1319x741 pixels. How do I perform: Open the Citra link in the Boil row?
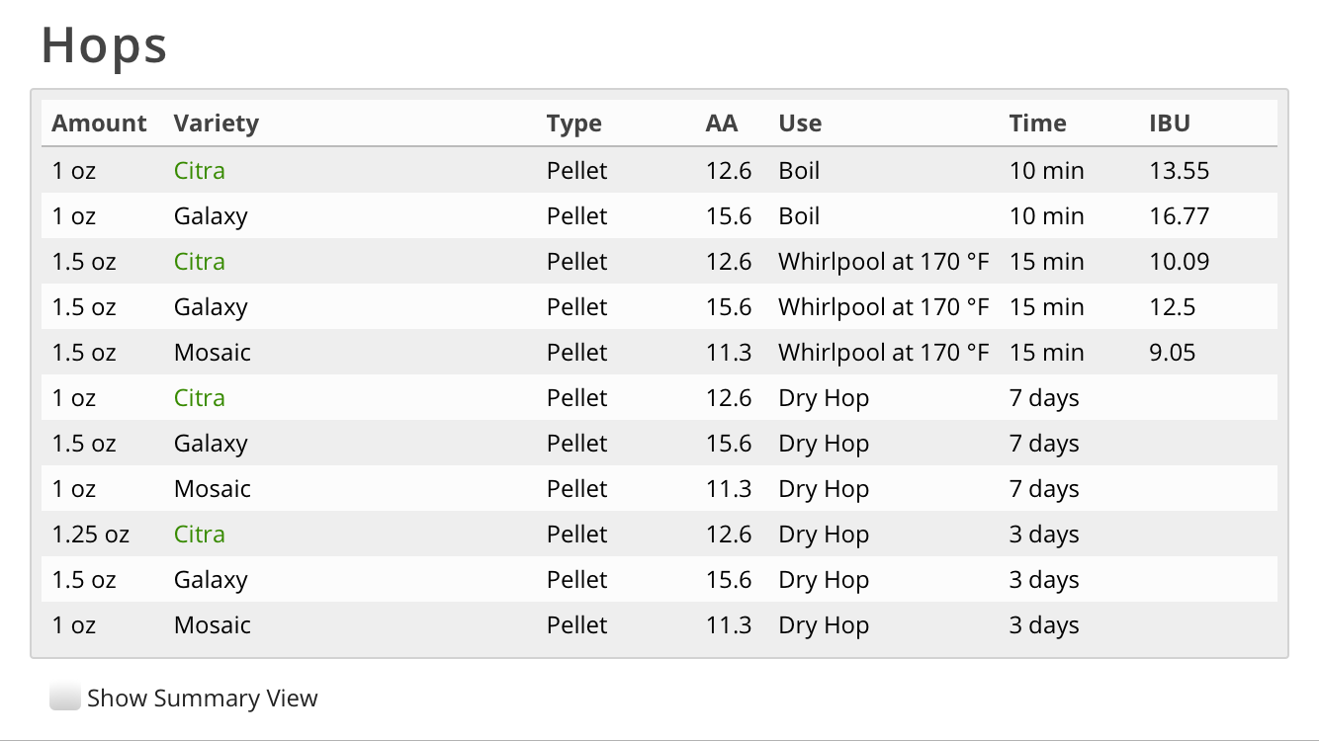pos(200,171)
